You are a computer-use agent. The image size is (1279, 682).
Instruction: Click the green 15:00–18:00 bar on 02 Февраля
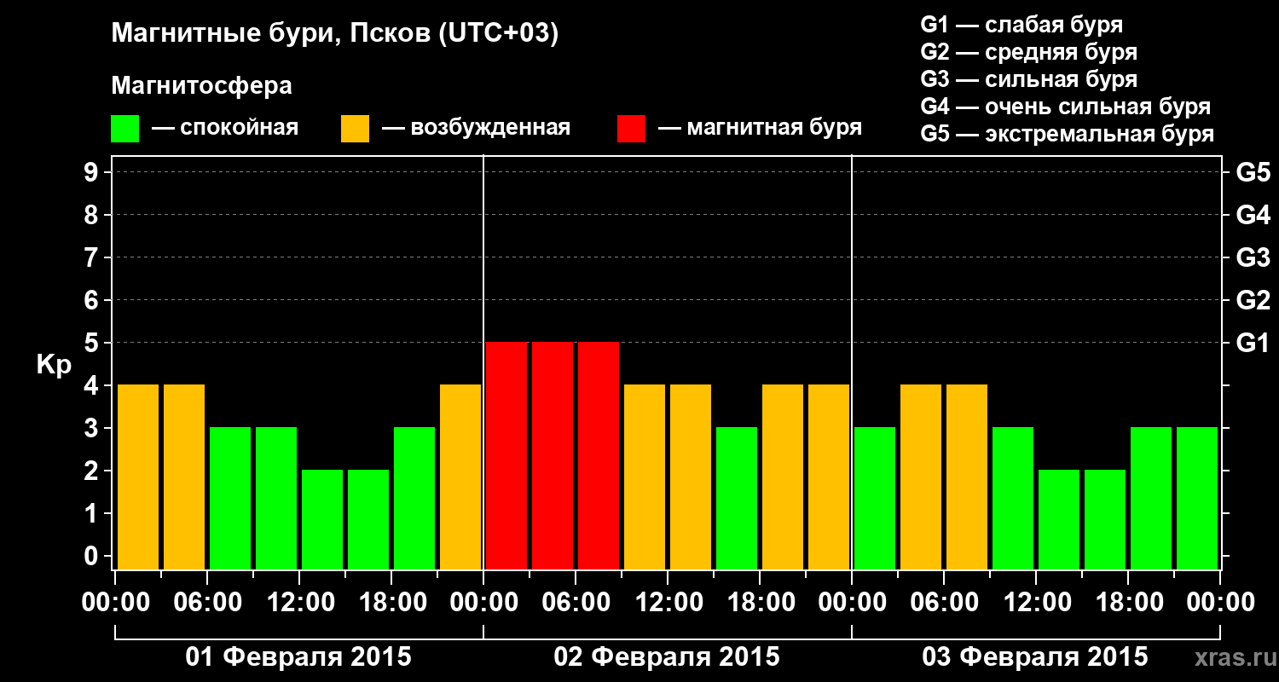[x=737, y=499]
